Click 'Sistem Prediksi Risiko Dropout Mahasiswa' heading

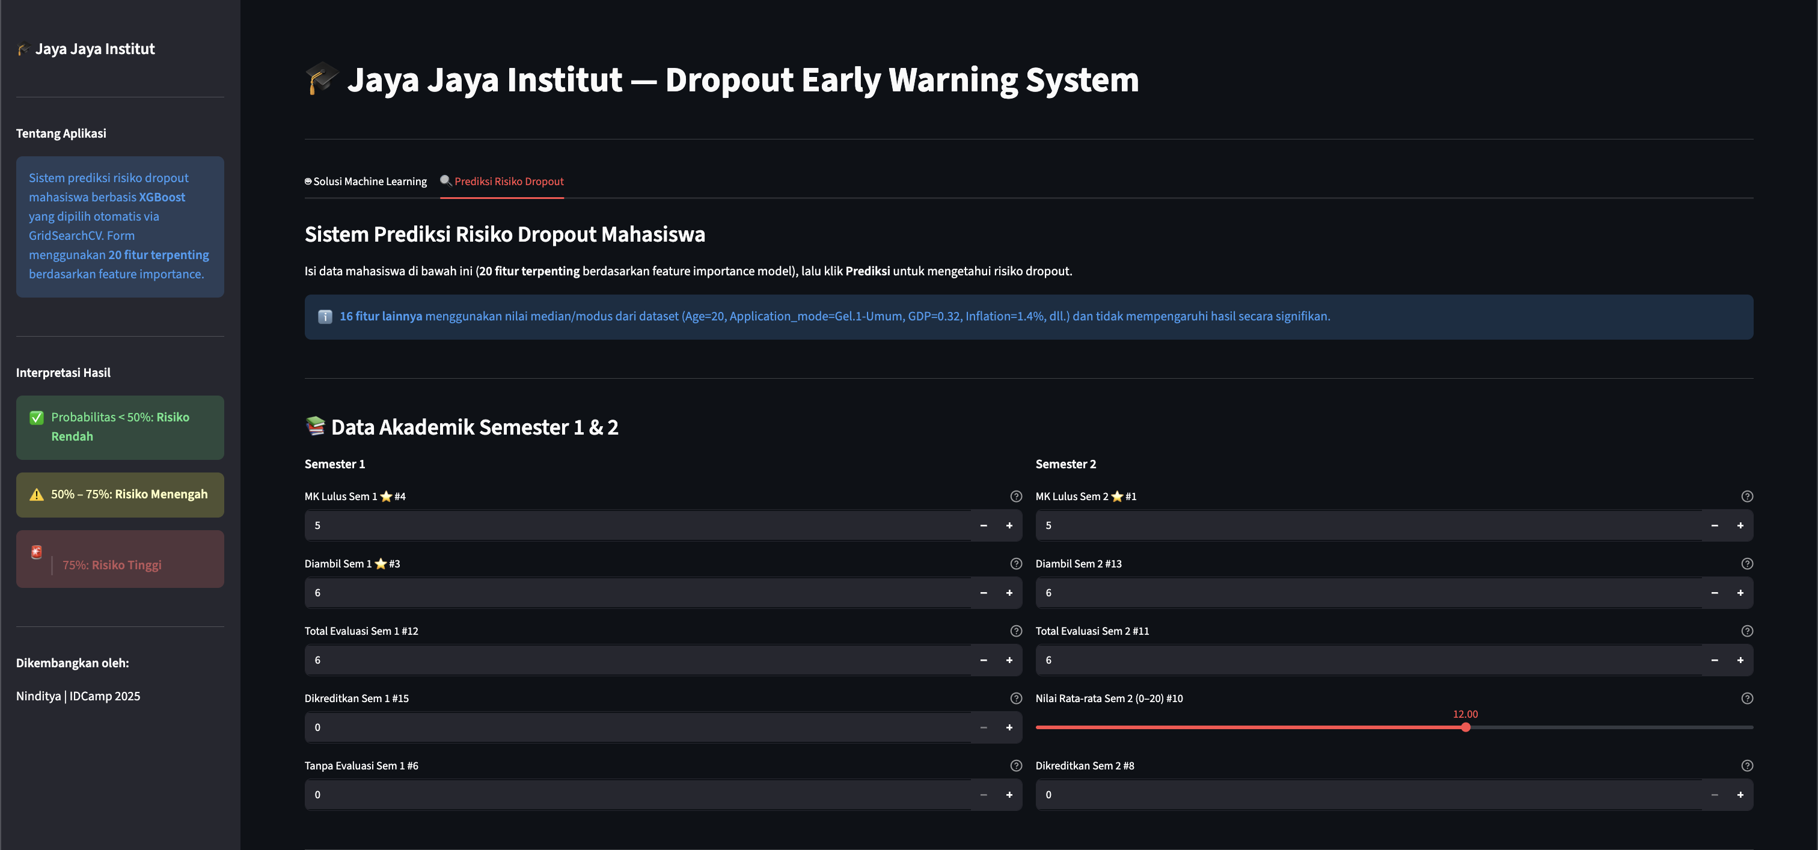pos(504,234)
